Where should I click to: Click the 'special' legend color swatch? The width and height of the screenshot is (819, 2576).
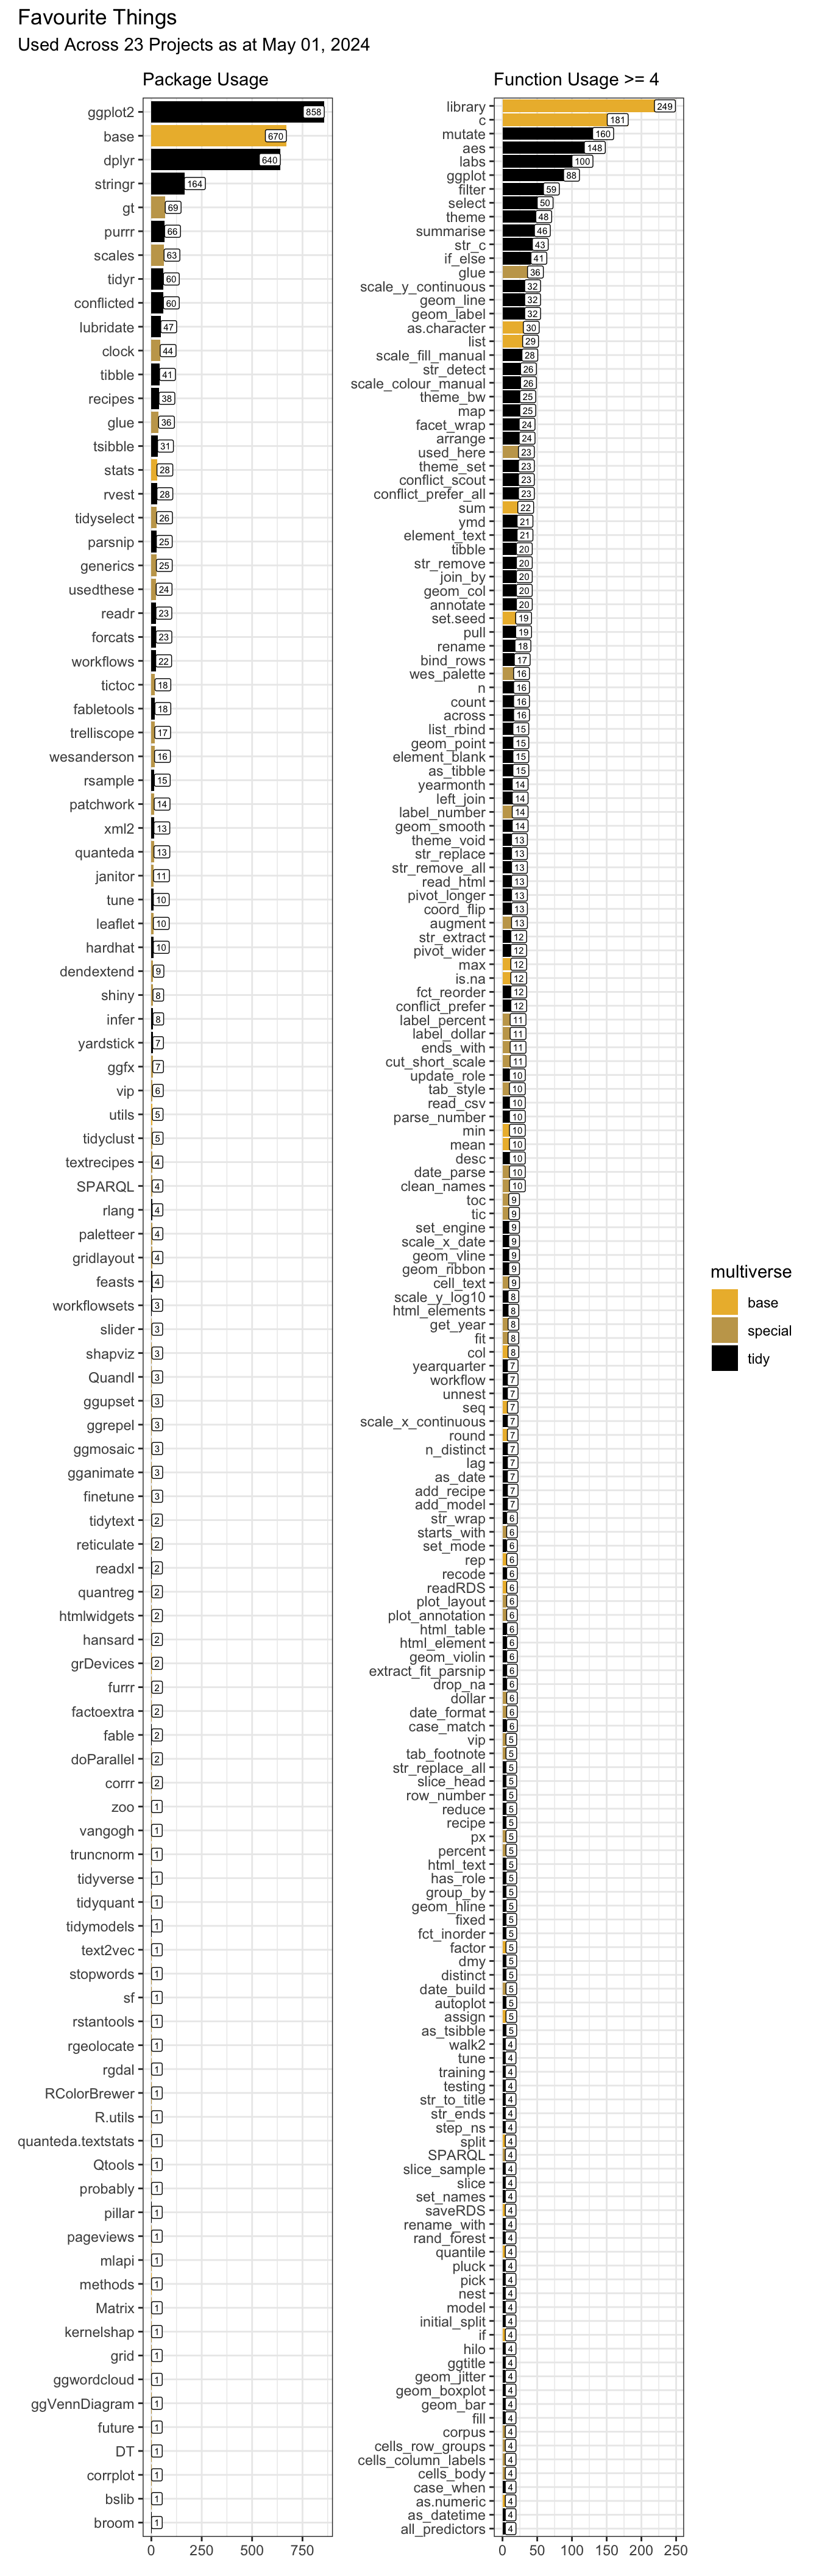pos(725,1330)
